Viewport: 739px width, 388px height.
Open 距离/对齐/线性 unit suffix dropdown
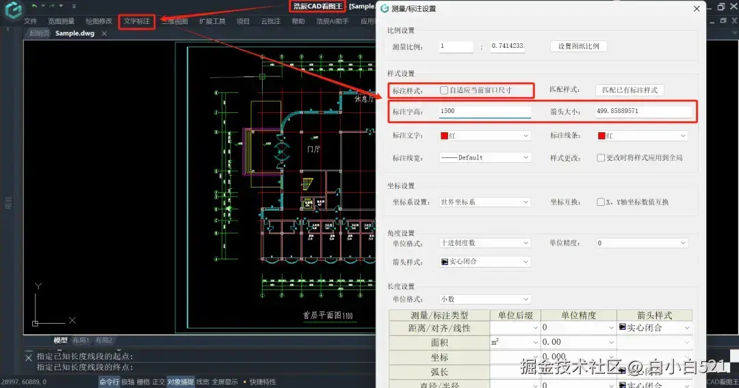point(515,328)
